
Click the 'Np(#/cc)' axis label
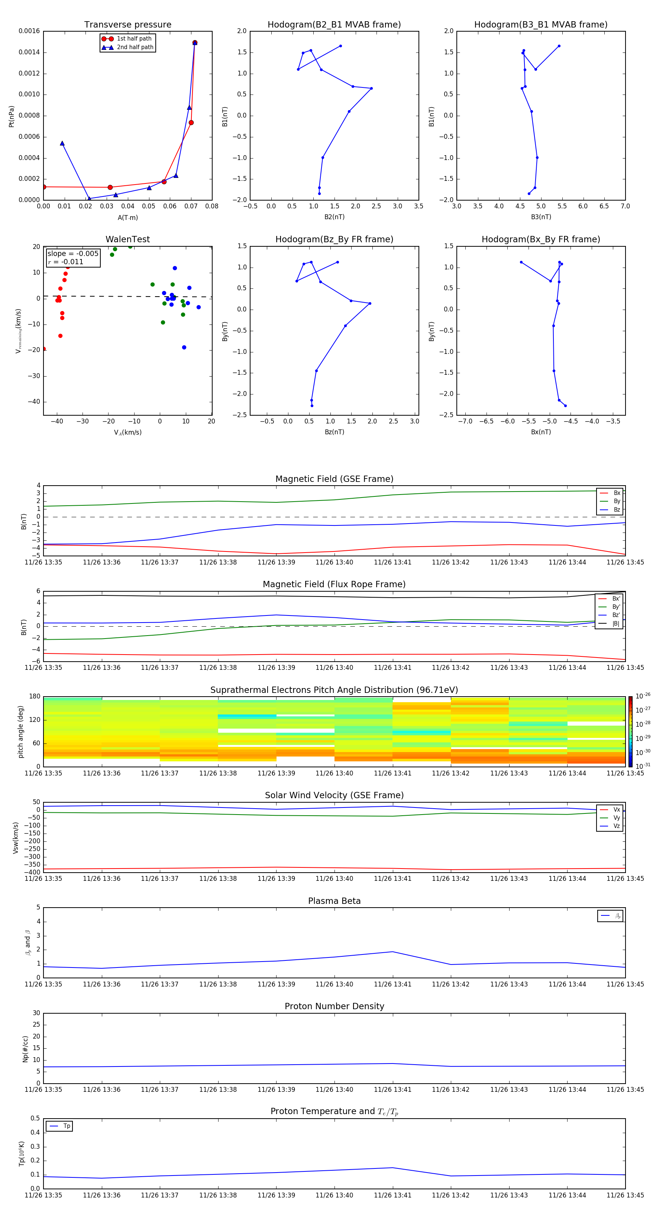point(25,1049)
